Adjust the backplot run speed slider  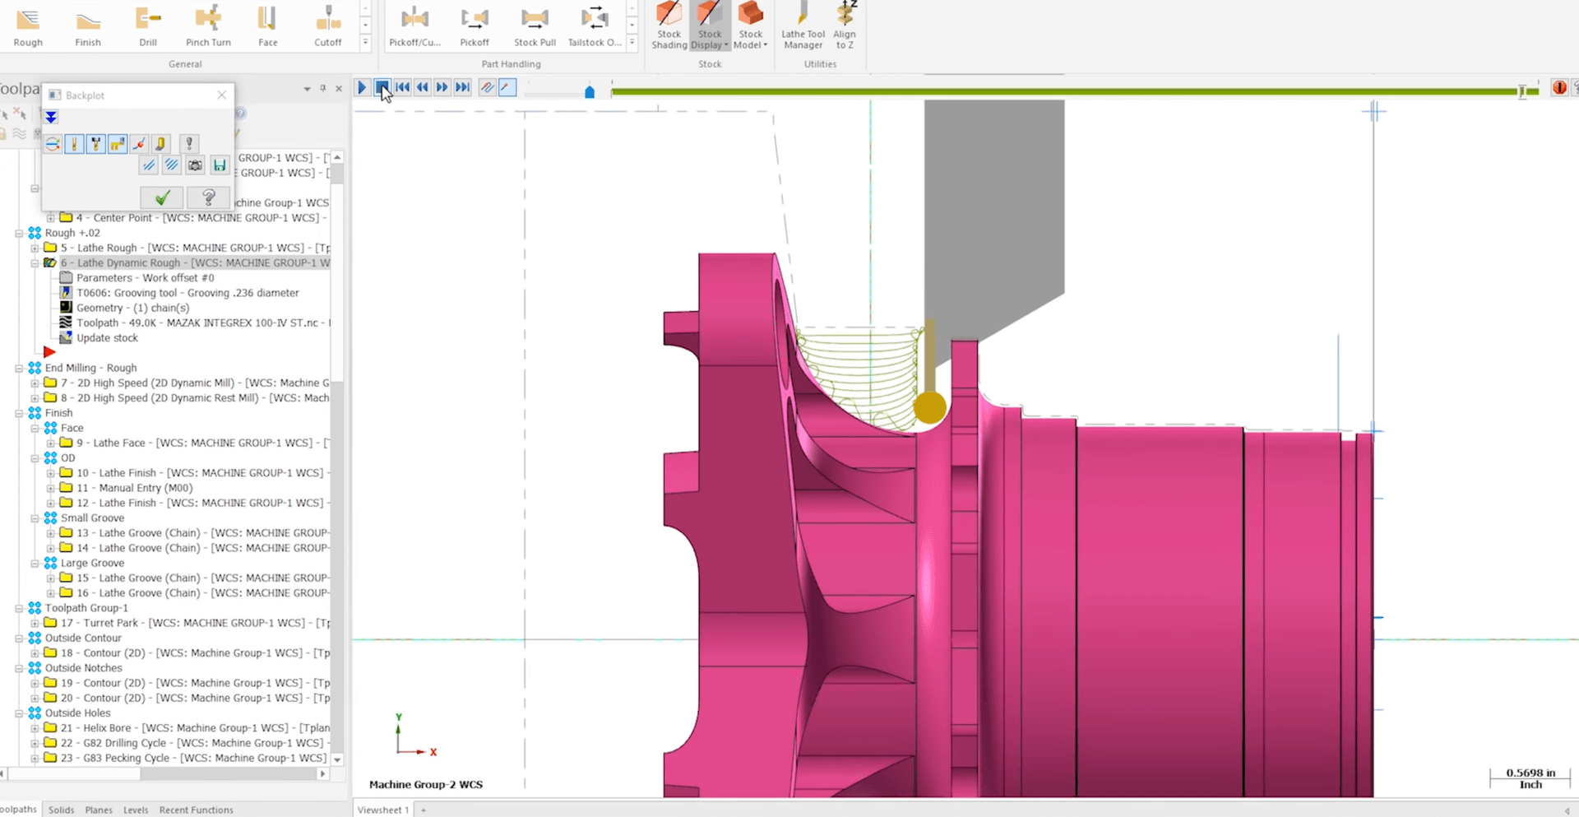(589, 92)
